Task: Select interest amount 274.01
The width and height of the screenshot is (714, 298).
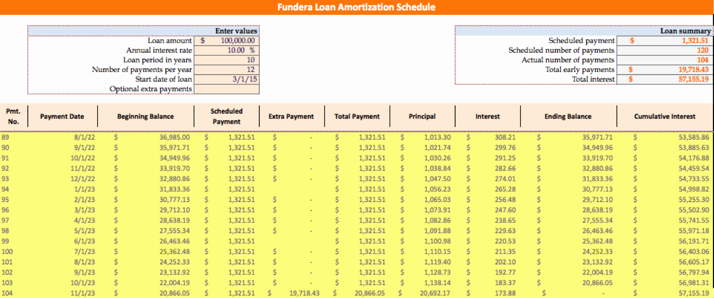Action: 505,179
